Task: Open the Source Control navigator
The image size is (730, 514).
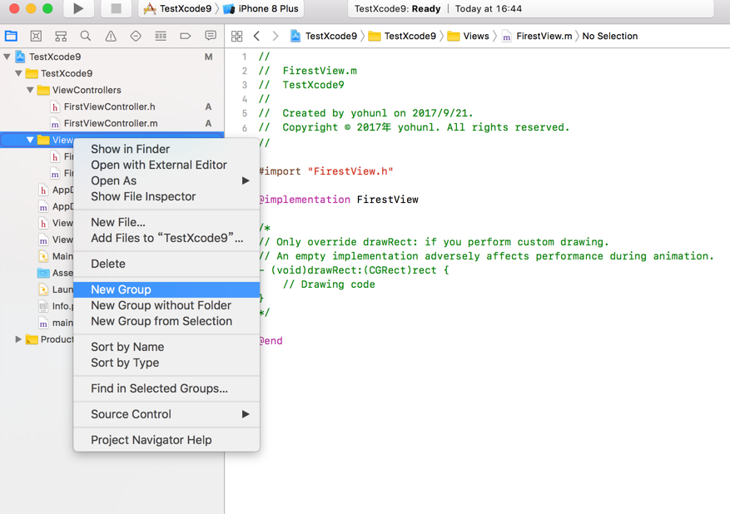Action: tap(36, 36)
